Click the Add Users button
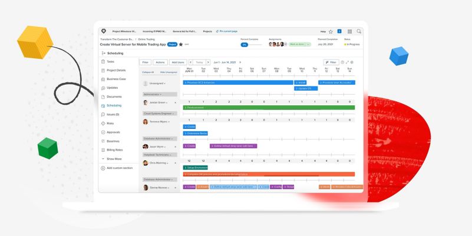This screenshot has width=472, height=236. (x=177, y=62)
